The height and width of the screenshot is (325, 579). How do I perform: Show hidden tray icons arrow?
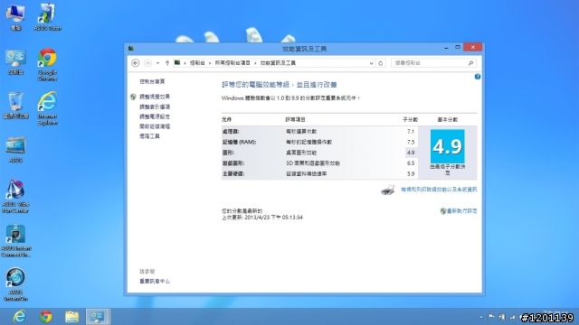click(480, 317)
